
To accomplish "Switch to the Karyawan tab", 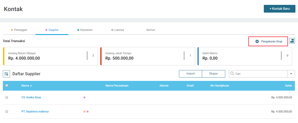I will tap(85, 30).
